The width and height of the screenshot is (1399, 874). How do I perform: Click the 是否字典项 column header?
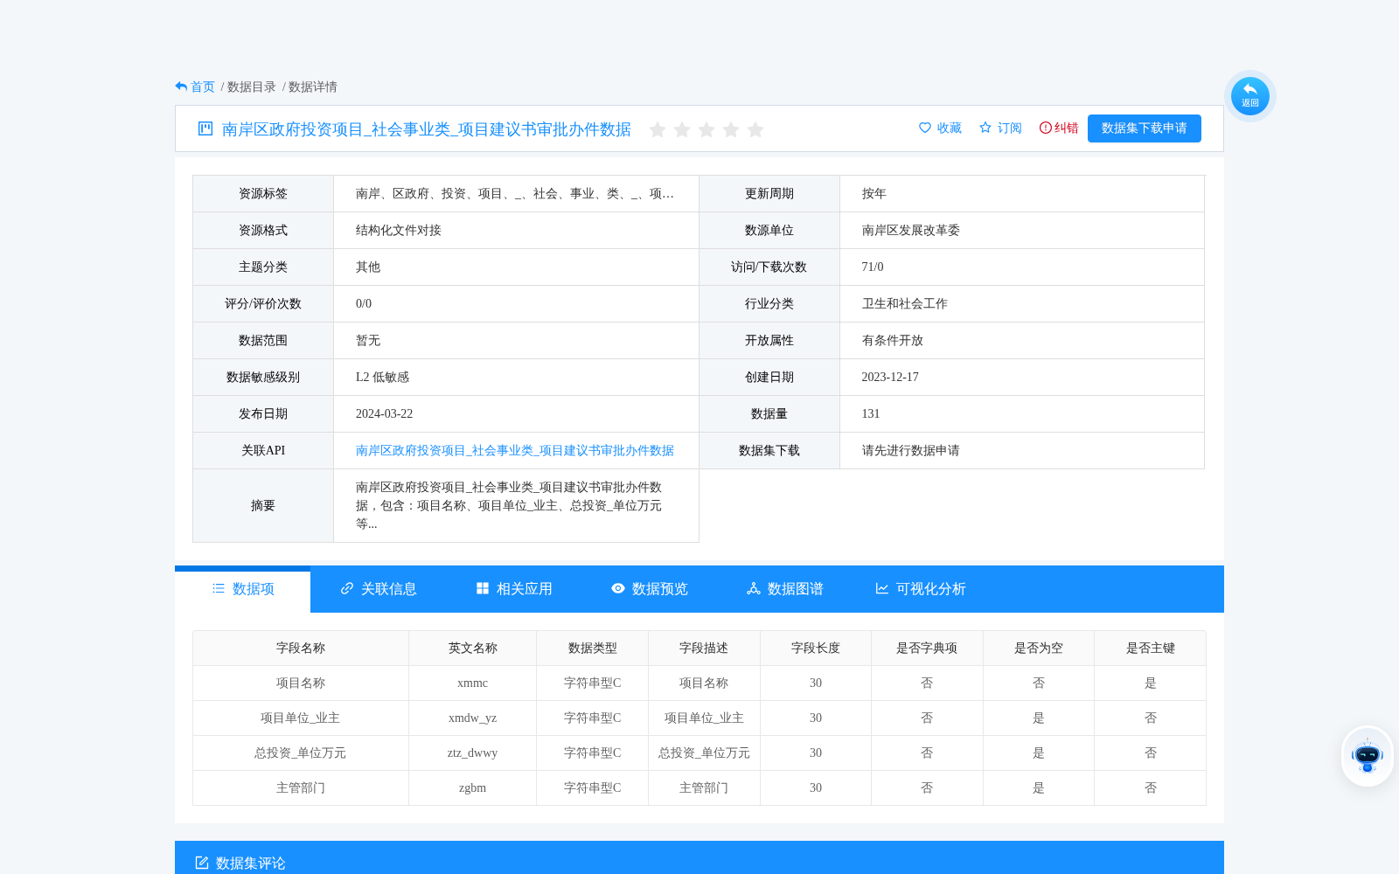[x=927, y=648]
